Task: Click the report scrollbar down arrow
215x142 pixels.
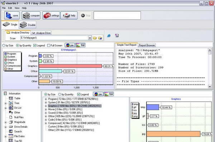Action: (210, 86)
